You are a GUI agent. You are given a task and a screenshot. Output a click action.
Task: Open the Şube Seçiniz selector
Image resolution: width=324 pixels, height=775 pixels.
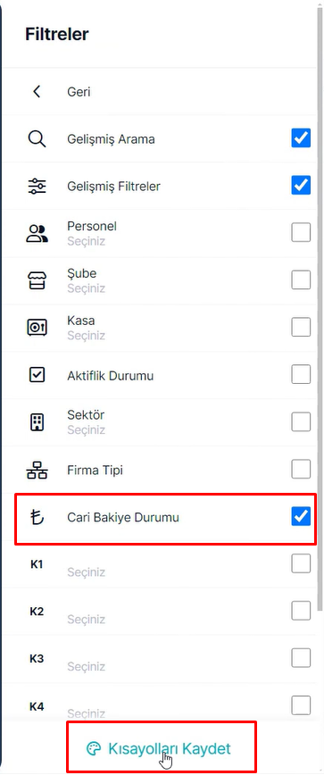tap(86, 288)
